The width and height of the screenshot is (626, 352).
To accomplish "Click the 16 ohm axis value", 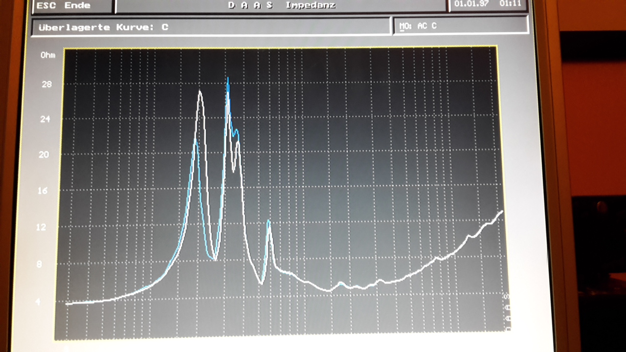I will point(43,191).
